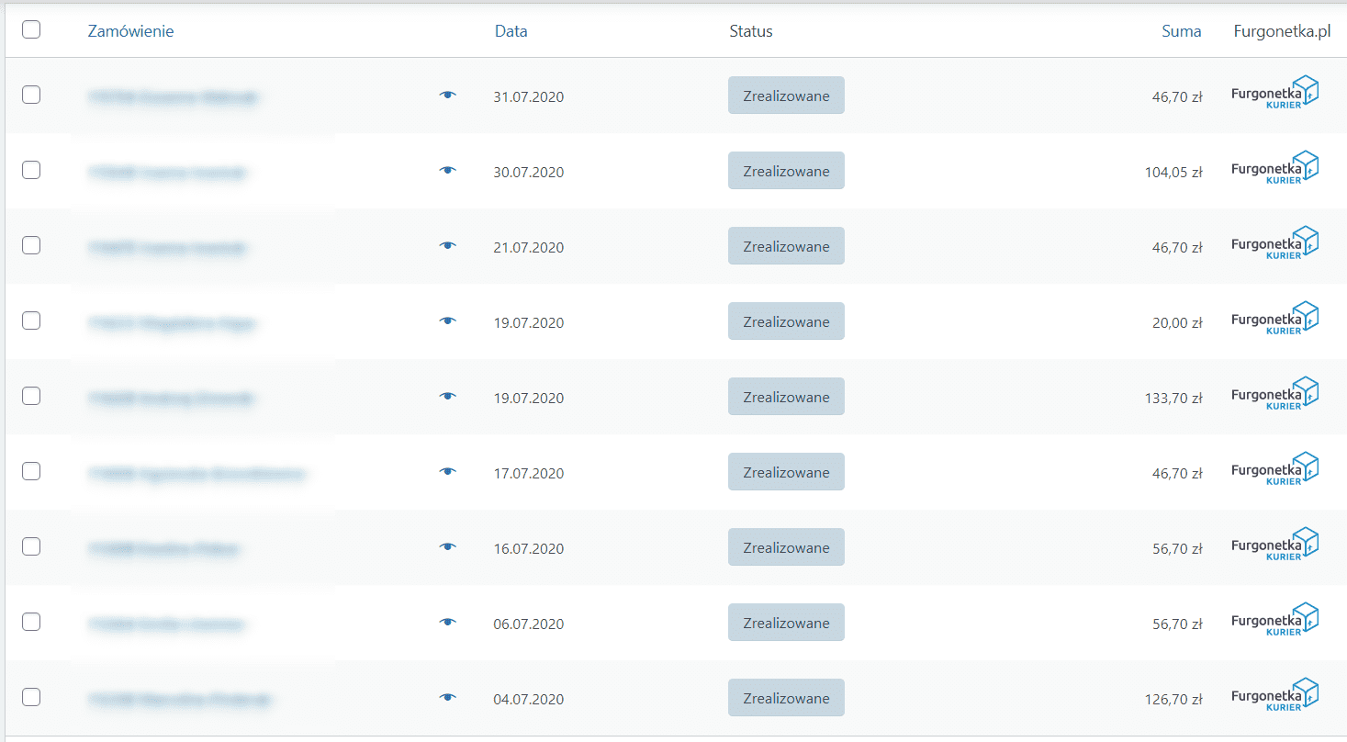Sort orders by Suma column header
Viewport: 1347px width, 742px height.
[1181, 31]
